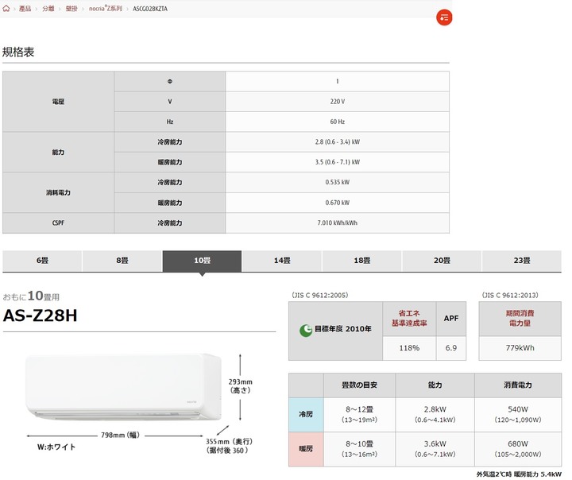Image resolution: width=572 pixels, height=480 pixels.
Task: Click the 779kWh consumption value
Action: pyautogui.click(x=520, y=348)
